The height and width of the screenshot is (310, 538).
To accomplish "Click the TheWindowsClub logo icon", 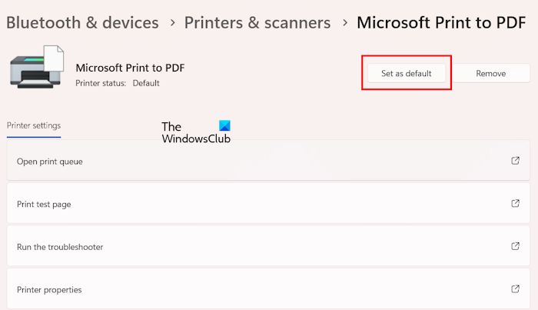I will 224,126.
